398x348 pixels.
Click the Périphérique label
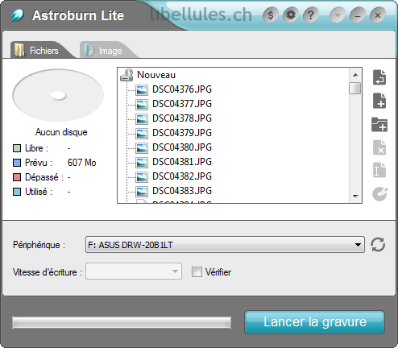coord(39,245)
